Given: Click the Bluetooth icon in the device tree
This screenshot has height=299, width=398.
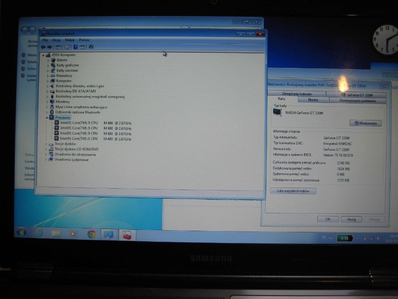Looking at the screenshot, I should [x=52, y=112].
